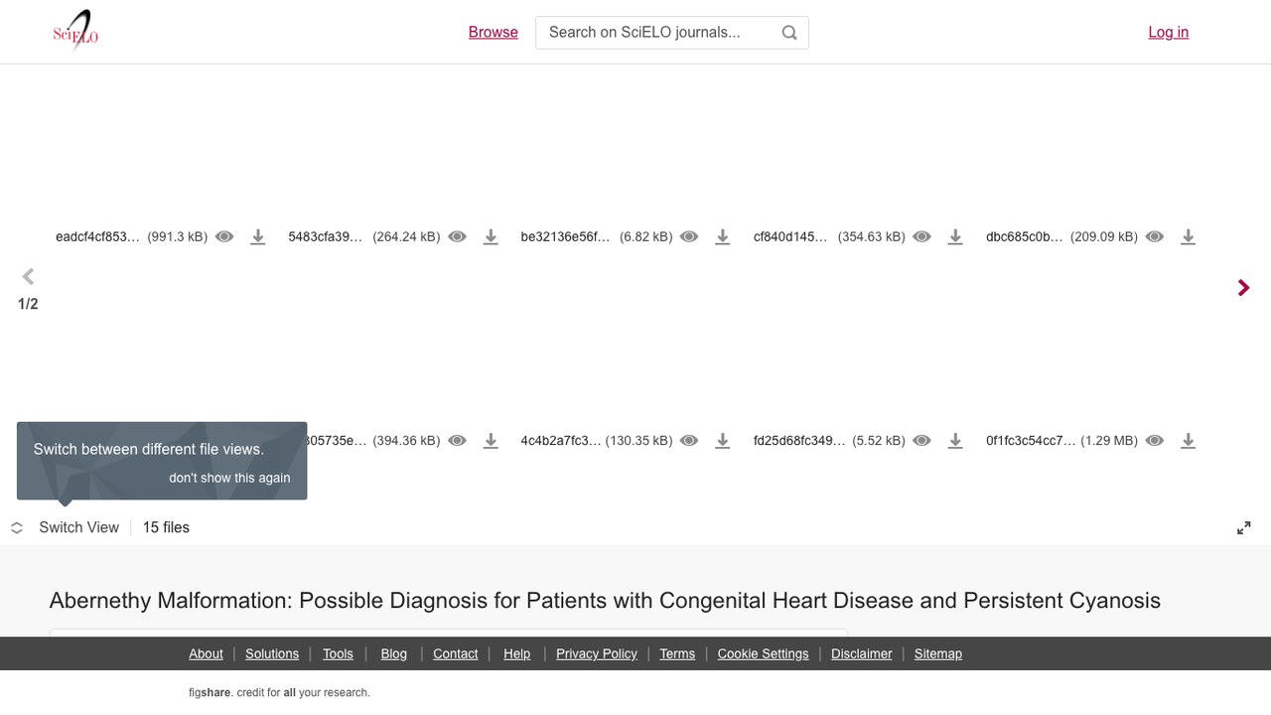
Task: Download the be32136e56f file
Action: 723,236
